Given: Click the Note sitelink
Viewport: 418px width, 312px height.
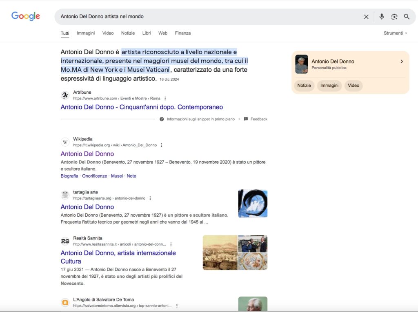Looking at the screenshot, I should click(x=131, y=176).
